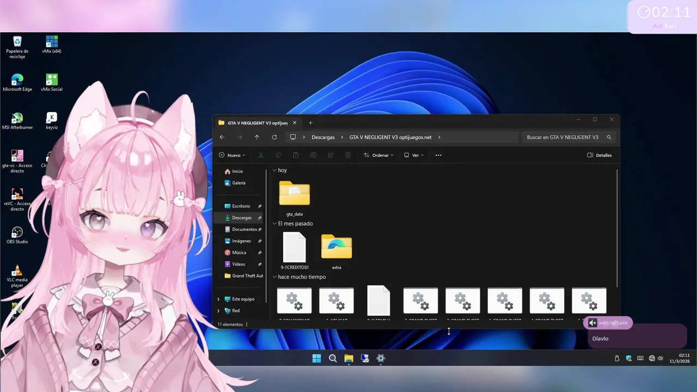The width and height of the screenshot is (697, 392).
Task: Open Grand Theft Aut folder in navigation pane
Action: 243,275
